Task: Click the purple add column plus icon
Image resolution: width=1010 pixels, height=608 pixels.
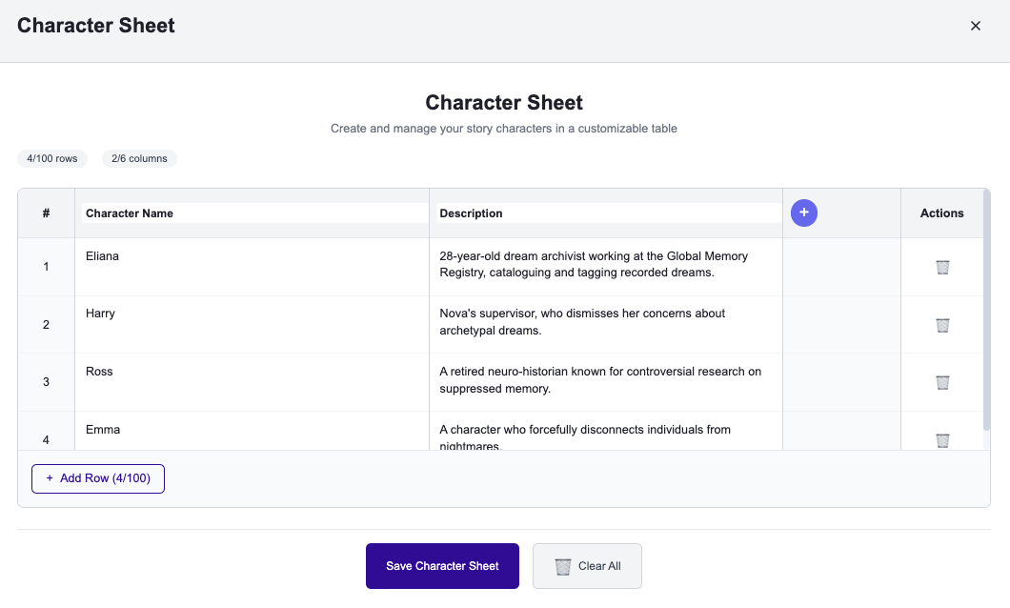Action: click(804, 213)
